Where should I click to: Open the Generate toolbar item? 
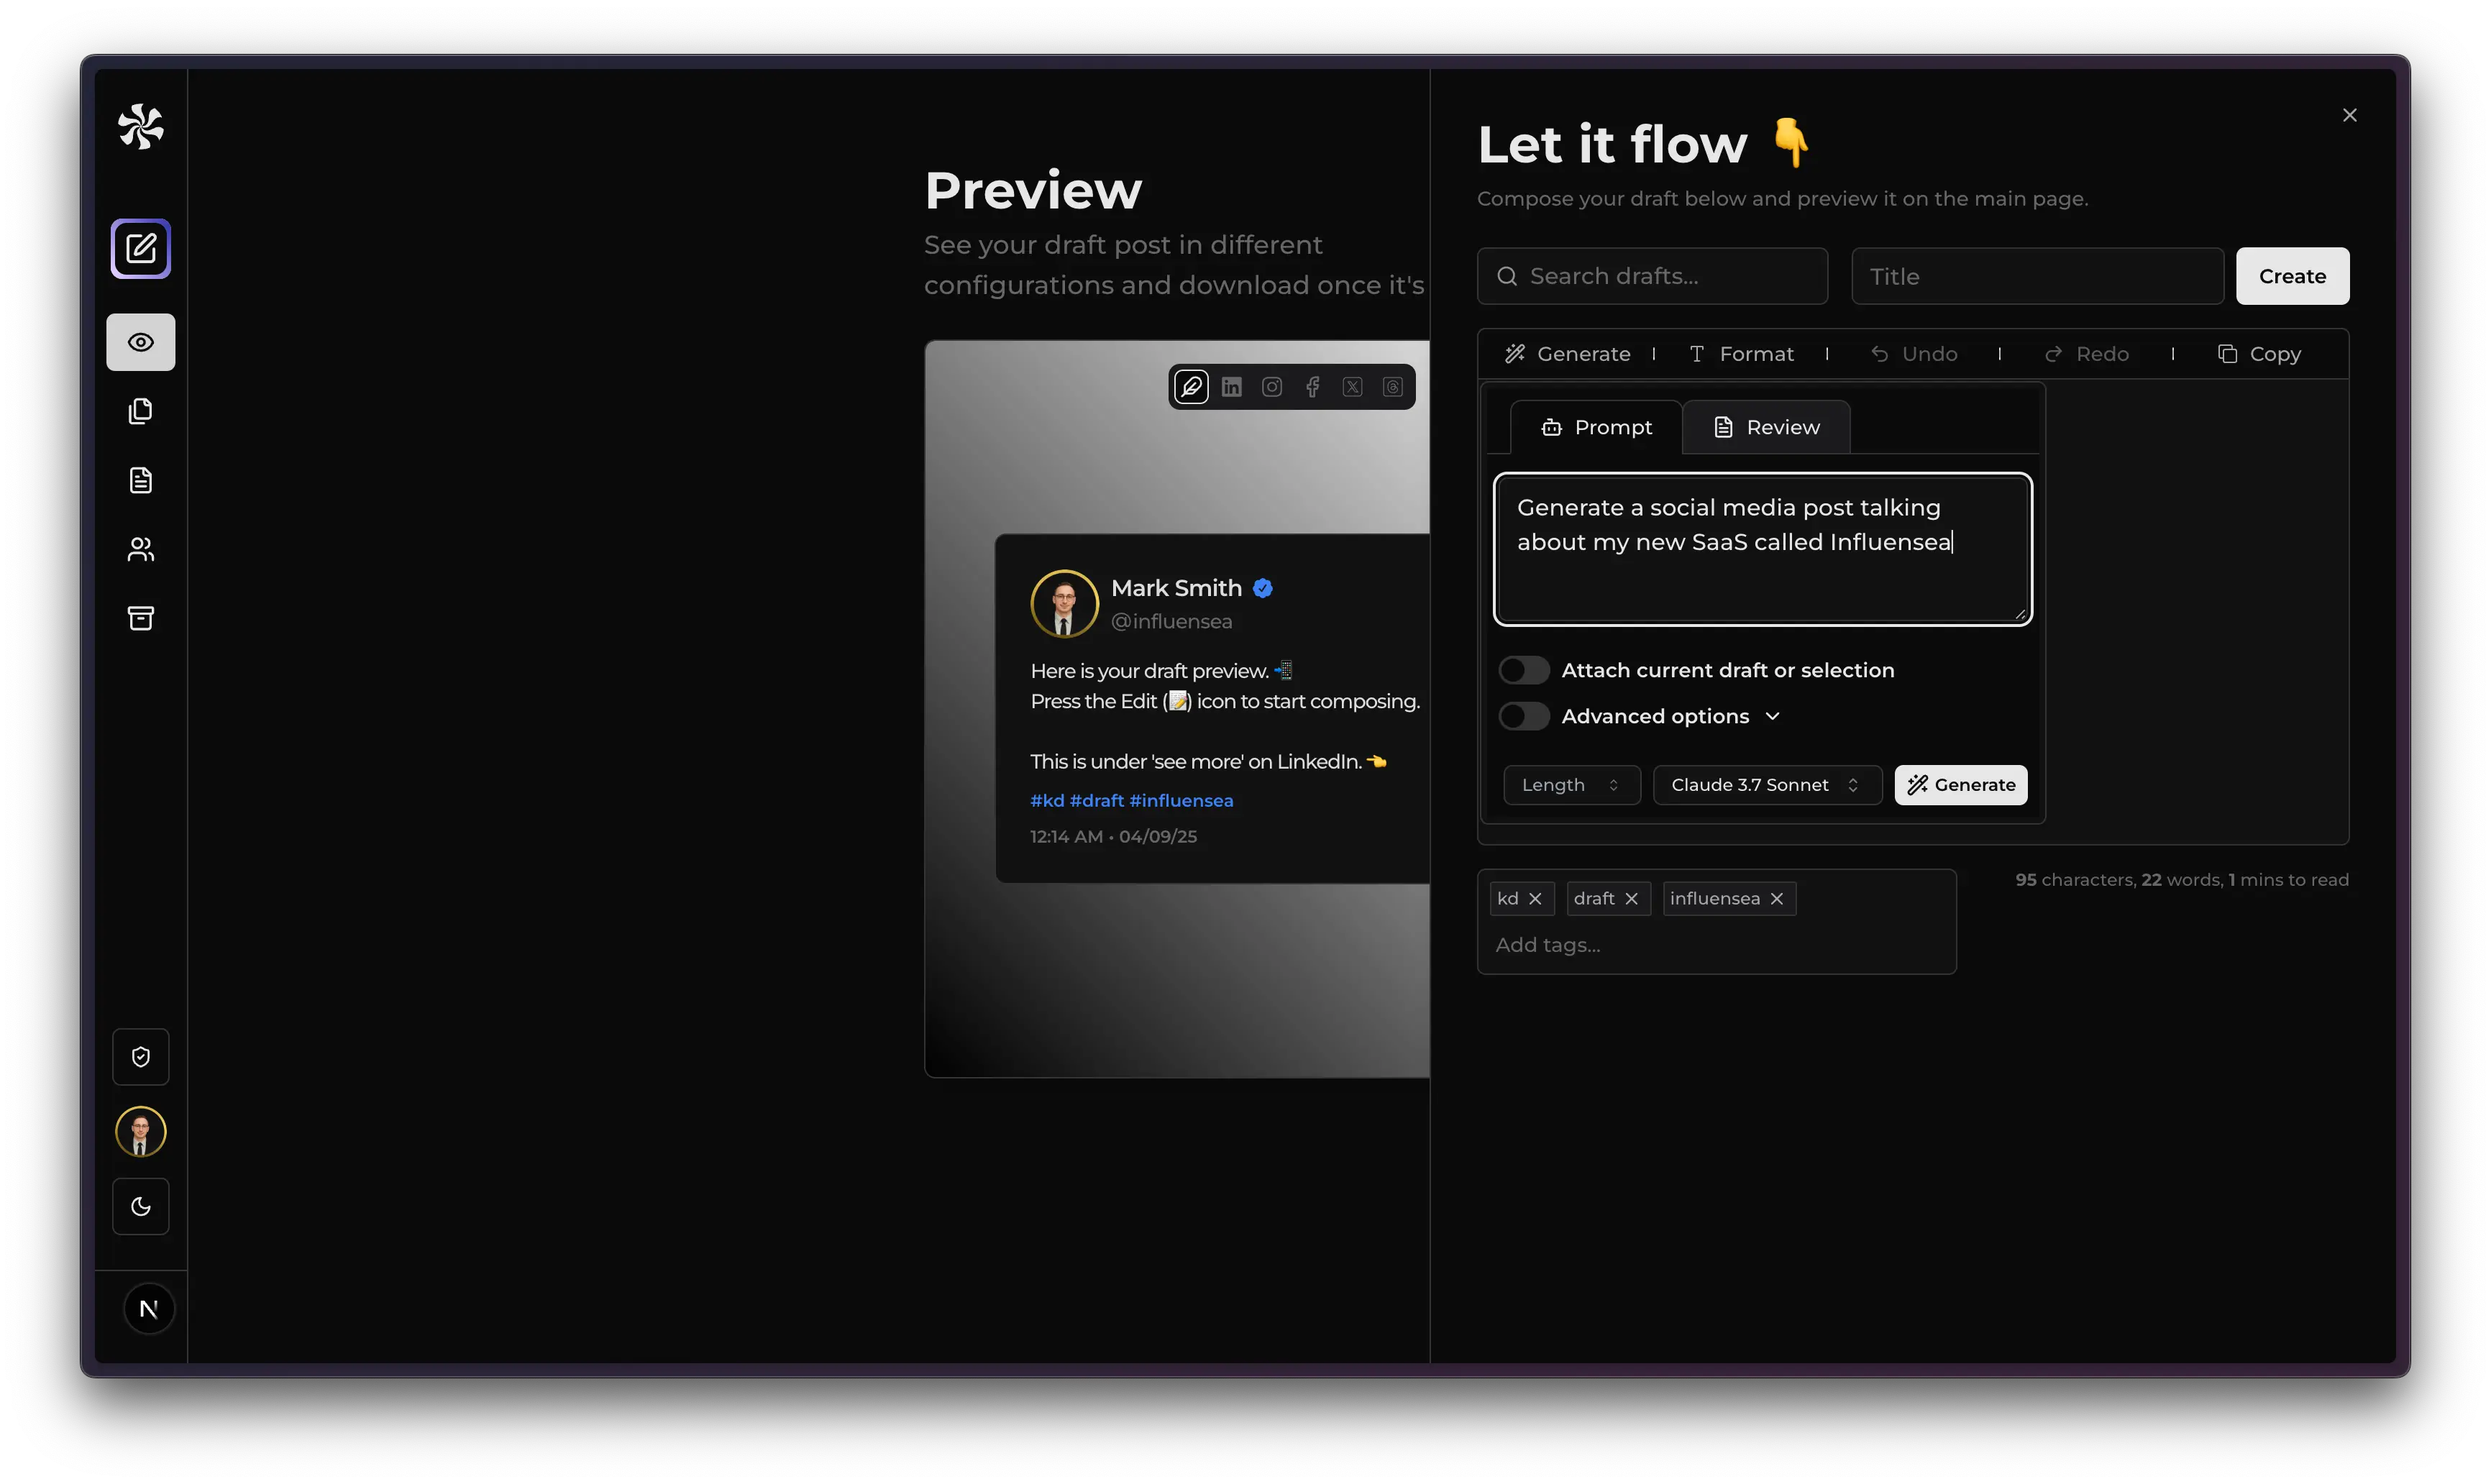(x=1567, y=355)
